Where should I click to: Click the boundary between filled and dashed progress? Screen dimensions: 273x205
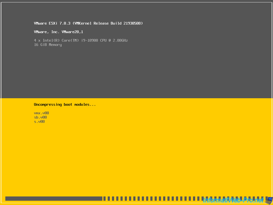click(x=103, y=199)
